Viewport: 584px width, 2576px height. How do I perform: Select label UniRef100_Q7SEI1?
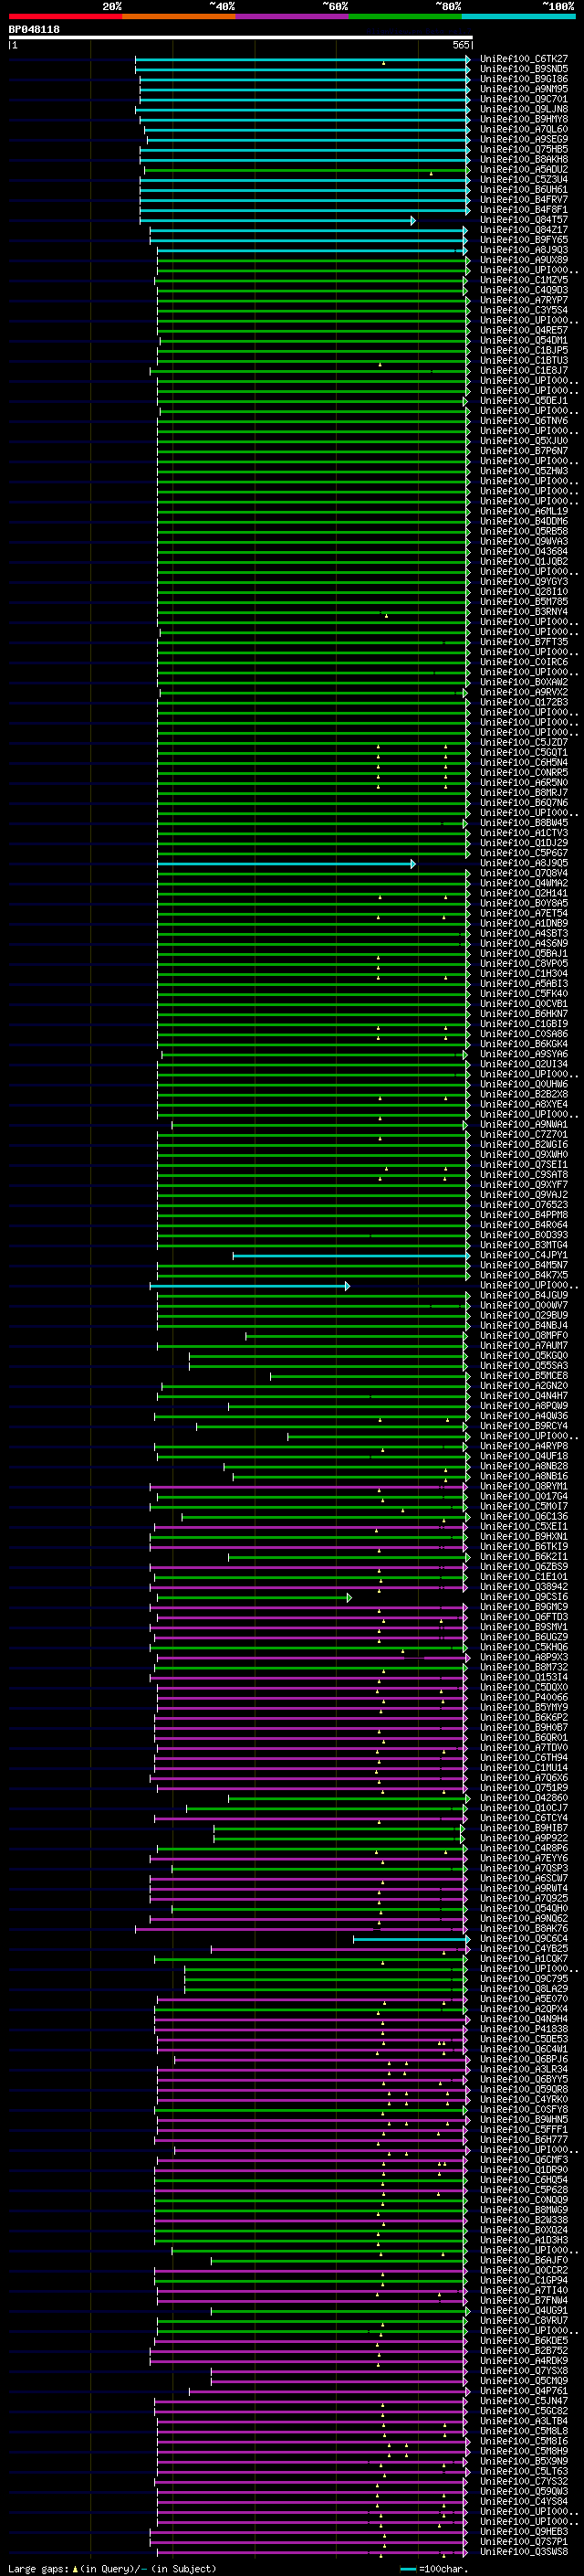click(523, 1164)
